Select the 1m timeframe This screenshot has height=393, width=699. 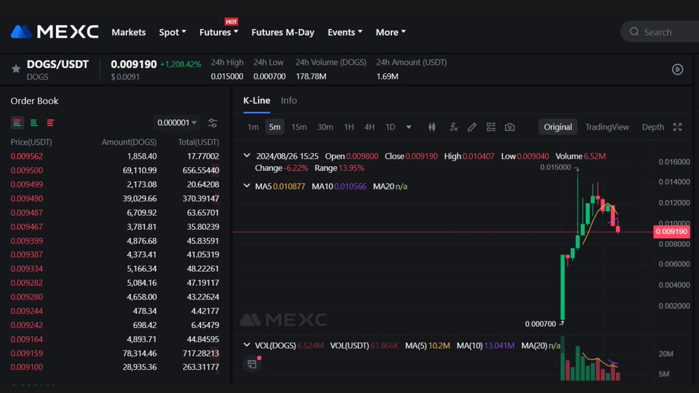tap(253, 127)
